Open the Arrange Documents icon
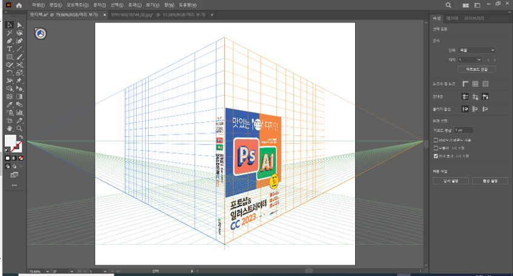513x276 pixels. [x=466, y=5]
